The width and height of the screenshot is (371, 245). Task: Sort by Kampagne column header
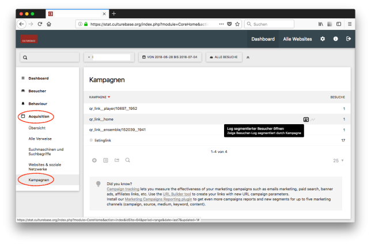[x=99, y=97]
